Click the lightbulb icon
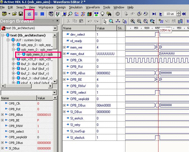Image resolution: width=189 pixels, height=152 pixels. coord(102,14)
